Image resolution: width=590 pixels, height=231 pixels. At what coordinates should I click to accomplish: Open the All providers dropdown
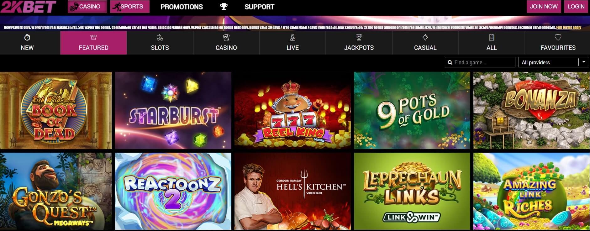(554, 62)
